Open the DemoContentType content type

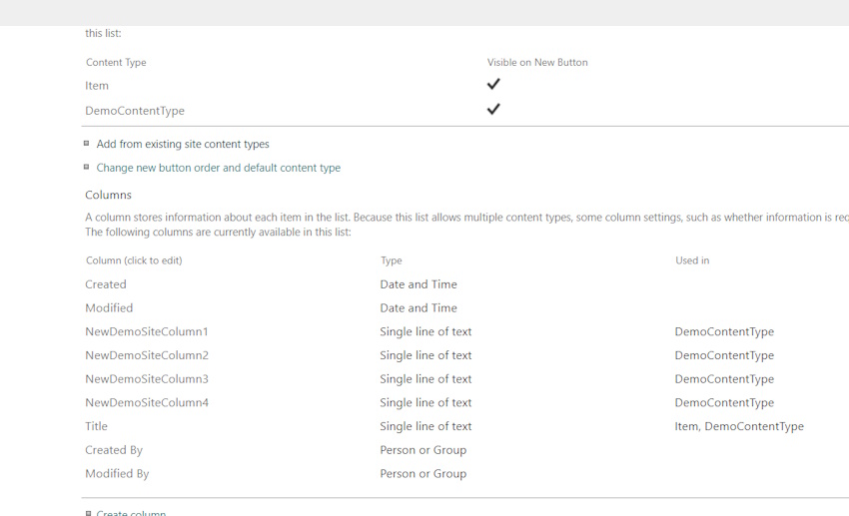(x=135, y=111)
